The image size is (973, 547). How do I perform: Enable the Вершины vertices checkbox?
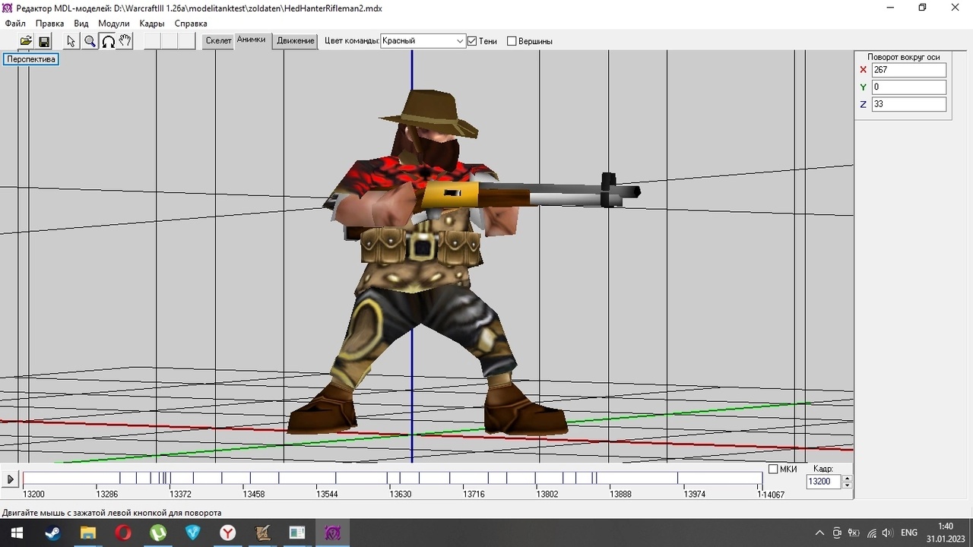tap(512, 41)
